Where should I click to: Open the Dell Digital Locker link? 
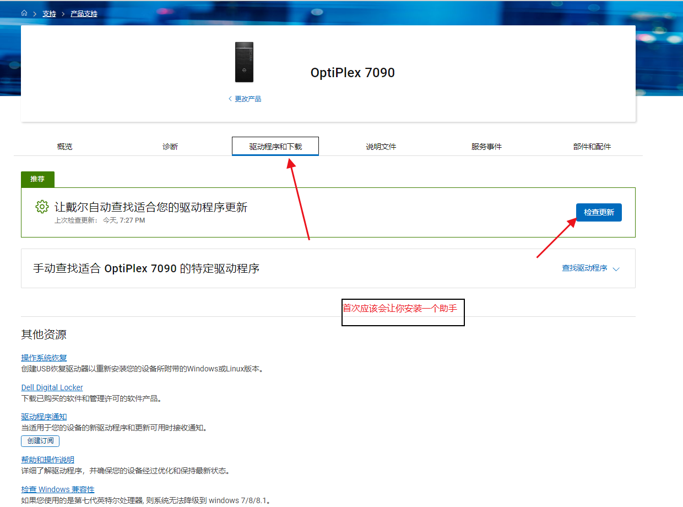coord(52,387)
